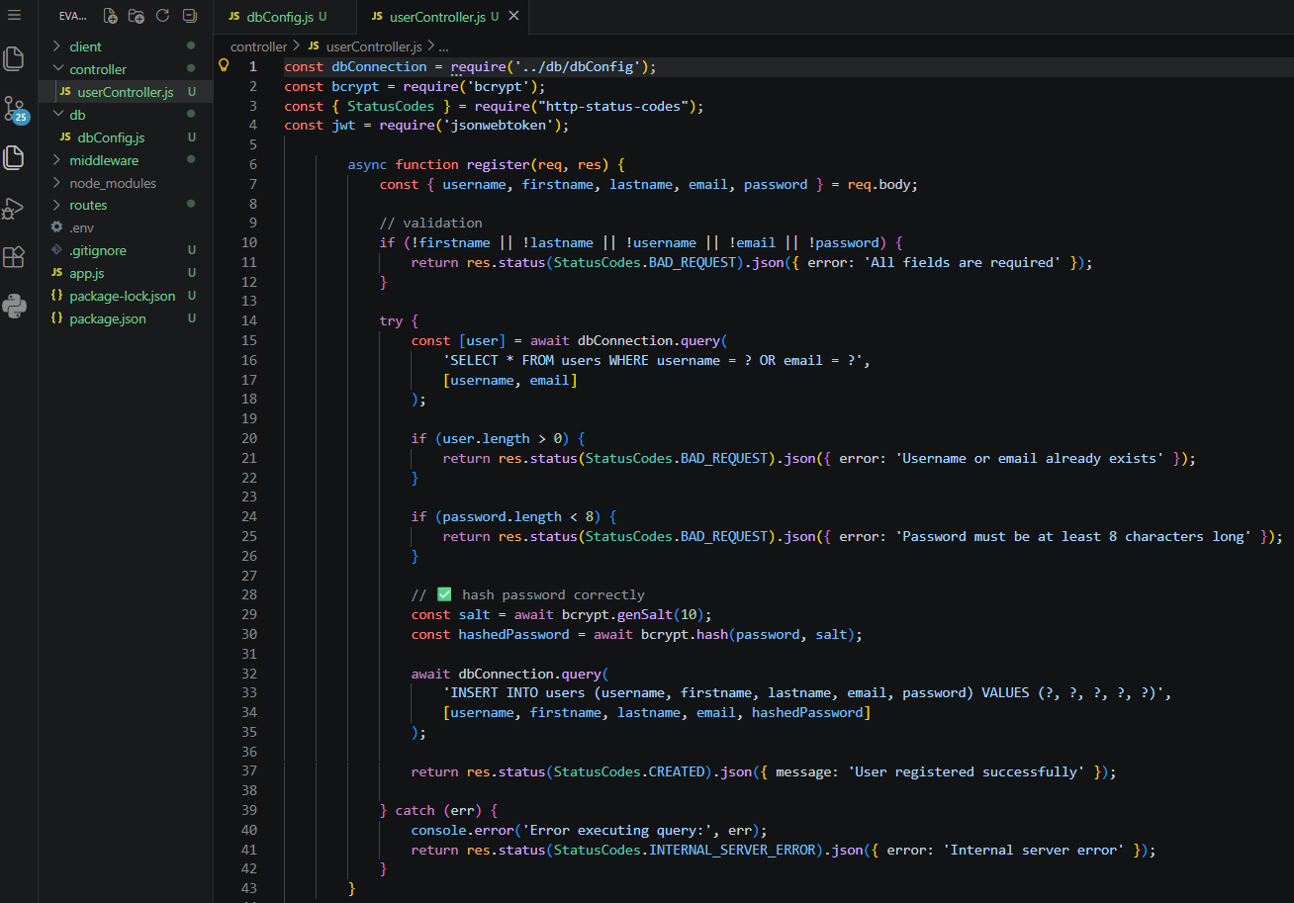The image size is (1294, 903).
Task: Open userController.js in the Explorer tree
Action: point(126,92)
